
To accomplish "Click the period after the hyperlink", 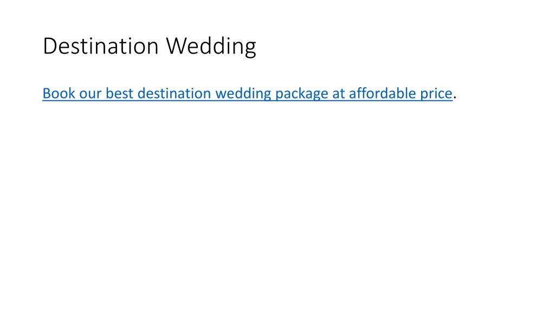I will coord(455,97).
